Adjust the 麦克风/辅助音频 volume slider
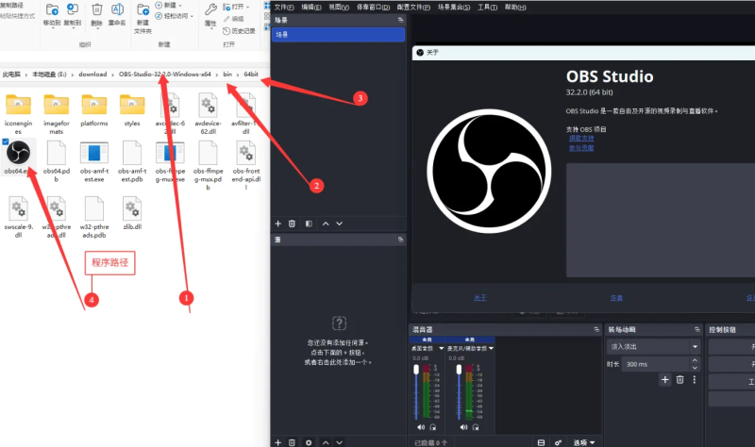The width and height of the screenshot is (755, 447). tap(459, 392)
